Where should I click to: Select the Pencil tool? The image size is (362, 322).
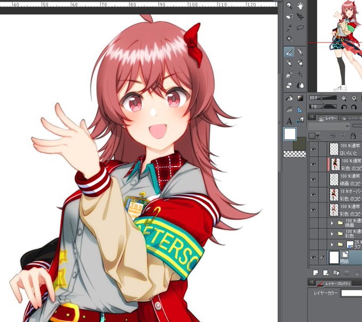click(x=289, y=63)
